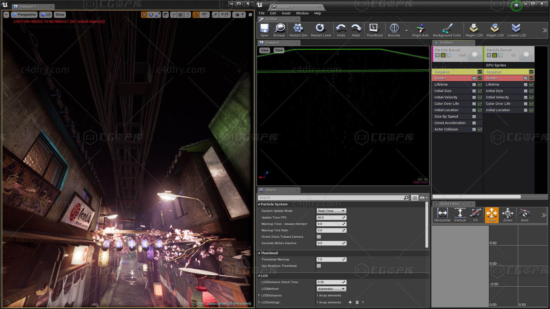Generate a Thumbnail for the asset
This screenshot has height=309, width=550.
(x=374, y=30)
